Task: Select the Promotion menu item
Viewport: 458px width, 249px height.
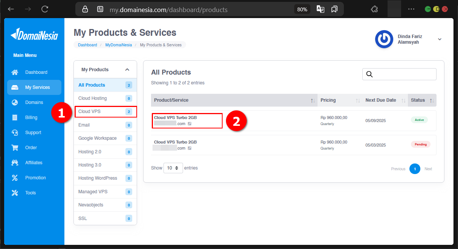Action: coord(34,178)
